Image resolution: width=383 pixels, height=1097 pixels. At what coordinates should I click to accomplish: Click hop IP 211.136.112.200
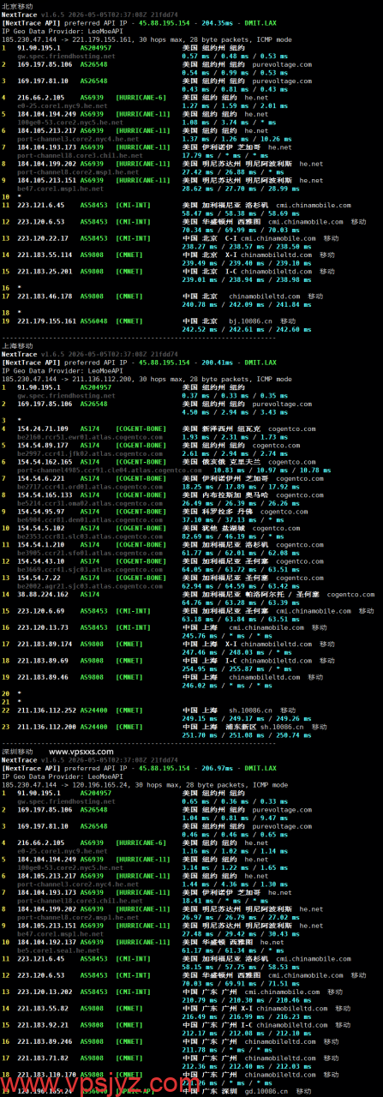(46, 726)
